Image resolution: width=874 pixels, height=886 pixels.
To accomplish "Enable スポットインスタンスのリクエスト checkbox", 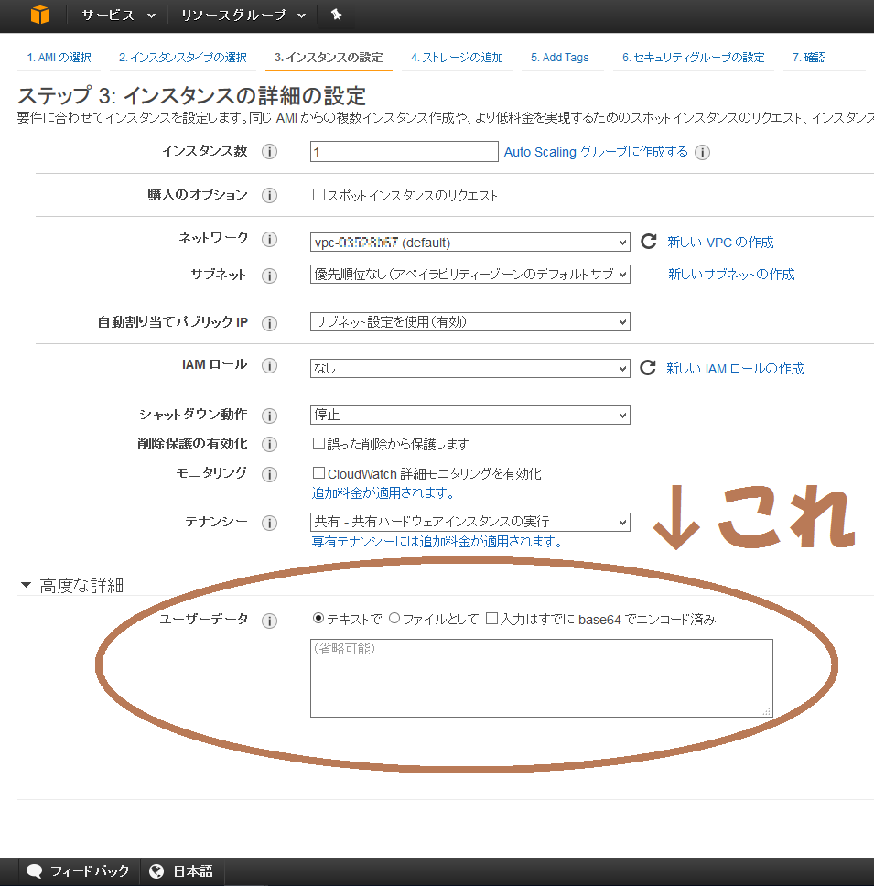I will (x=318, y=195).
